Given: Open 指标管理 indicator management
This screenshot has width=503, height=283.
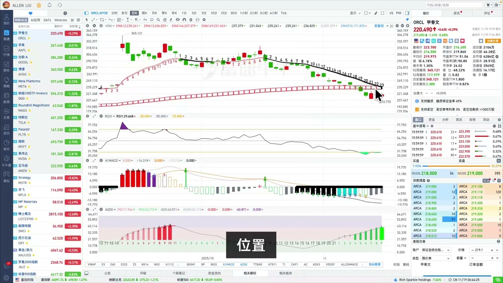Looking at the screenshot, I should 374,265.
